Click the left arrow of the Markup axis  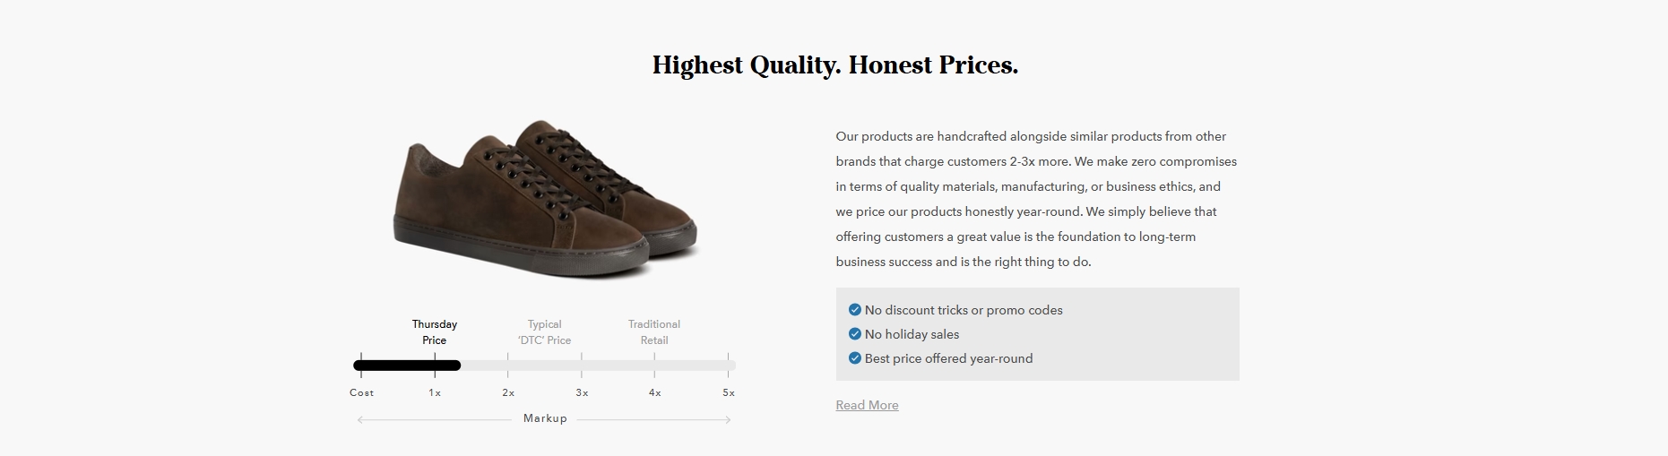click(x=361, y=419)
